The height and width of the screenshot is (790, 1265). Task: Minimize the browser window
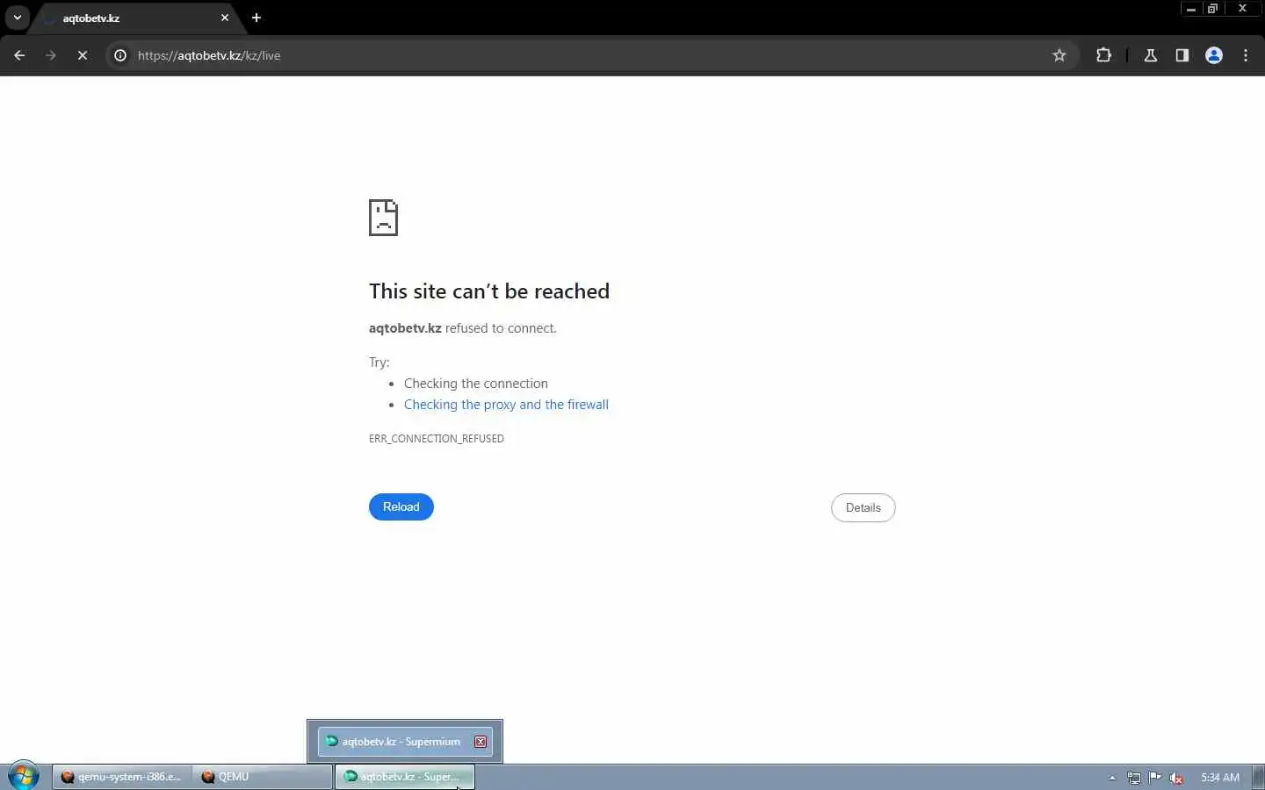[x=1190, y=9]
